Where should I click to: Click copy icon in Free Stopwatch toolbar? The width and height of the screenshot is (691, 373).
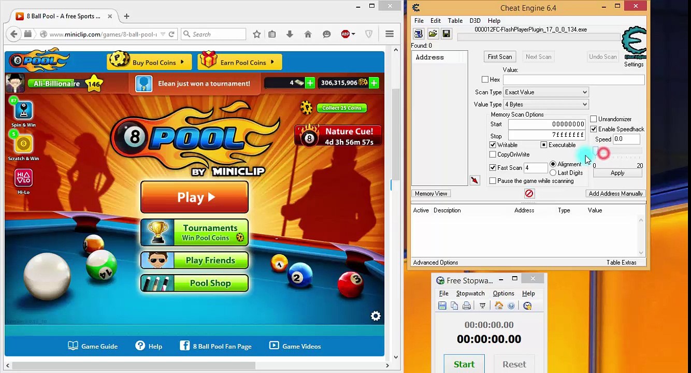pyautogui.click(x=454, y=306)
